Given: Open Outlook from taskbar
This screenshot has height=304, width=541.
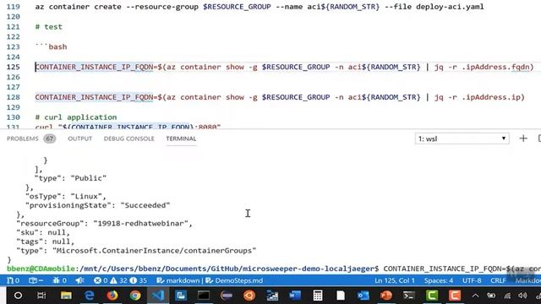Looking at the screenshot, I should click(x=363, y=296).
